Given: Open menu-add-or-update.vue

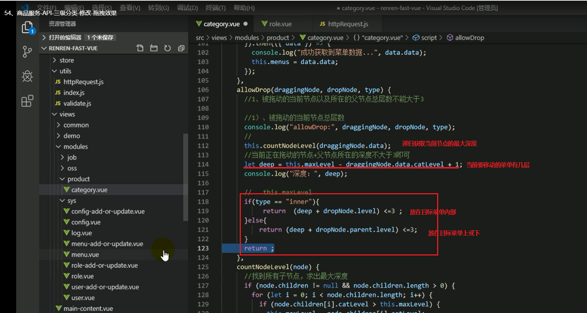Looking at the screenshot, I should point(107,244).
